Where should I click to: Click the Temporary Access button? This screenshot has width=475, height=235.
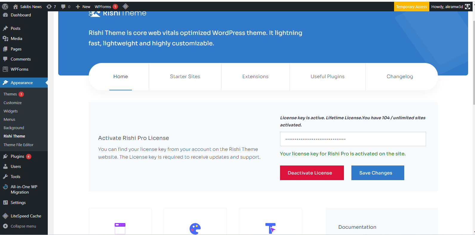(411, 7)
